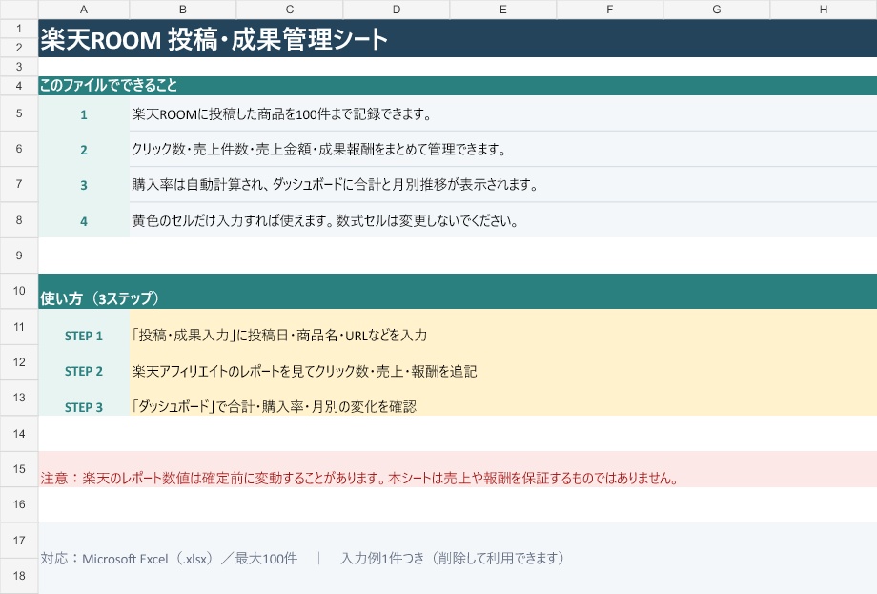Select row 7 header
This screenshot has width=877, height=594.
[19, 184]
